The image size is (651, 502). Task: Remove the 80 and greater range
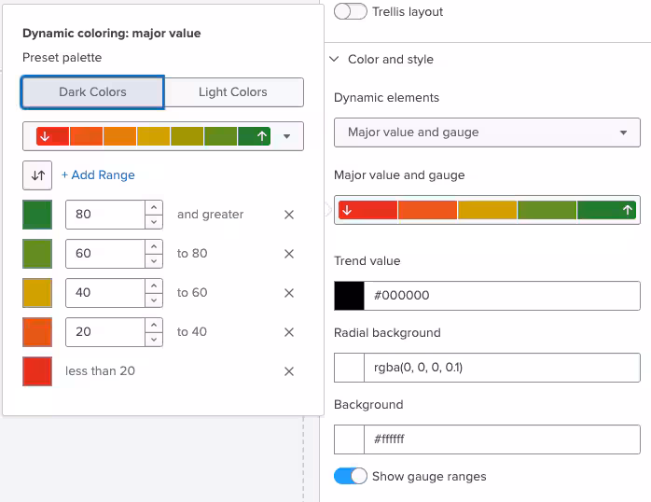pos(289,215)
